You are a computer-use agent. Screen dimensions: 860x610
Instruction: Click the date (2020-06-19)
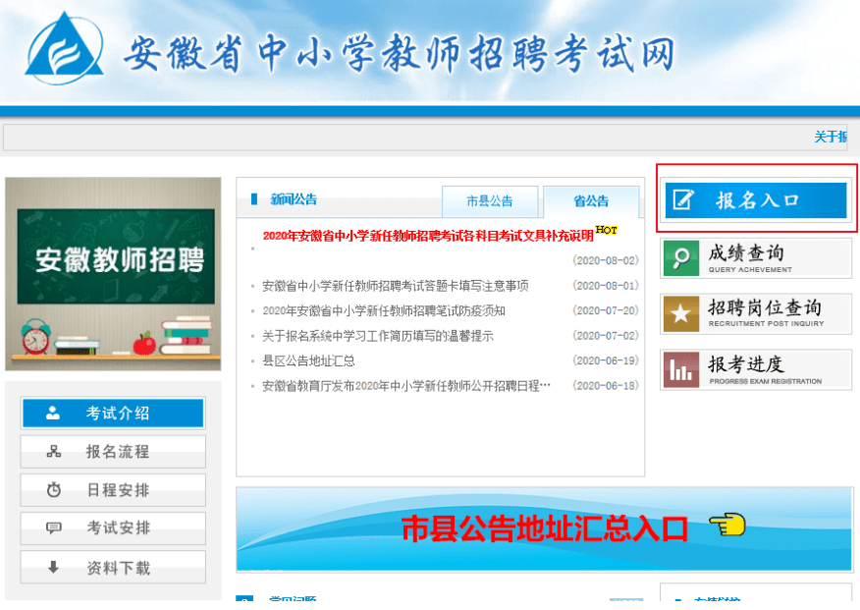(606, 360)
